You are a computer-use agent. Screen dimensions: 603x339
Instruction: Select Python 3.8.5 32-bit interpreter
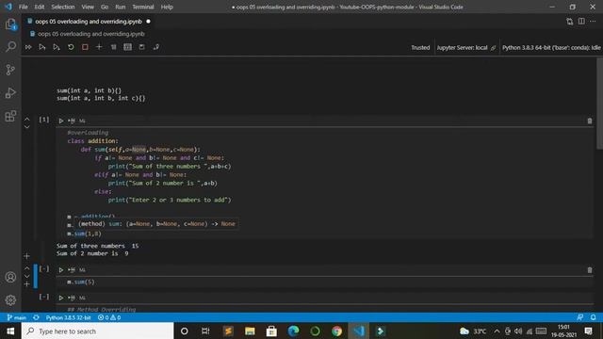click(68, 317)
